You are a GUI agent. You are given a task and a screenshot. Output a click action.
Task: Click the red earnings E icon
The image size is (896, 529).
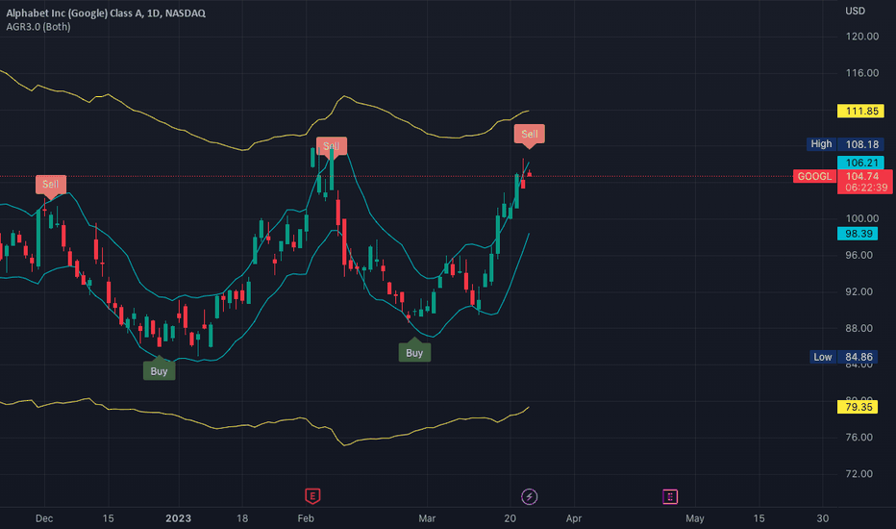coord(312,496)
